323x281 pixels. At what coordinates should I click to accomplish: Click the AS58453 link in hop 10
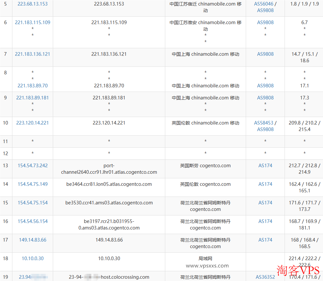pos(264,123)
